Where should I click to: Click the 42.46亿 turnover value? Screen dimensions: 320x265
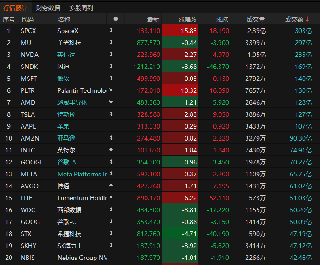click(301, 258)
